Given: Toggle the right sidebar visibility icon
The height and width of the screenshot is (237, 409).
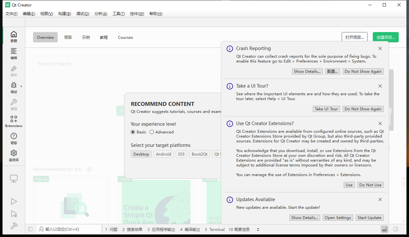Looking at the screenshot, I should [396, 229].
